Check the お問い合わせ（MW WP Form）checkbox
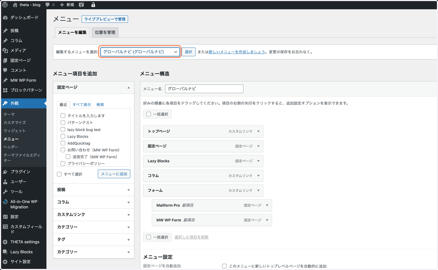Image resolution: width=438 pixels, height=270 pixels. coord(63,150)
